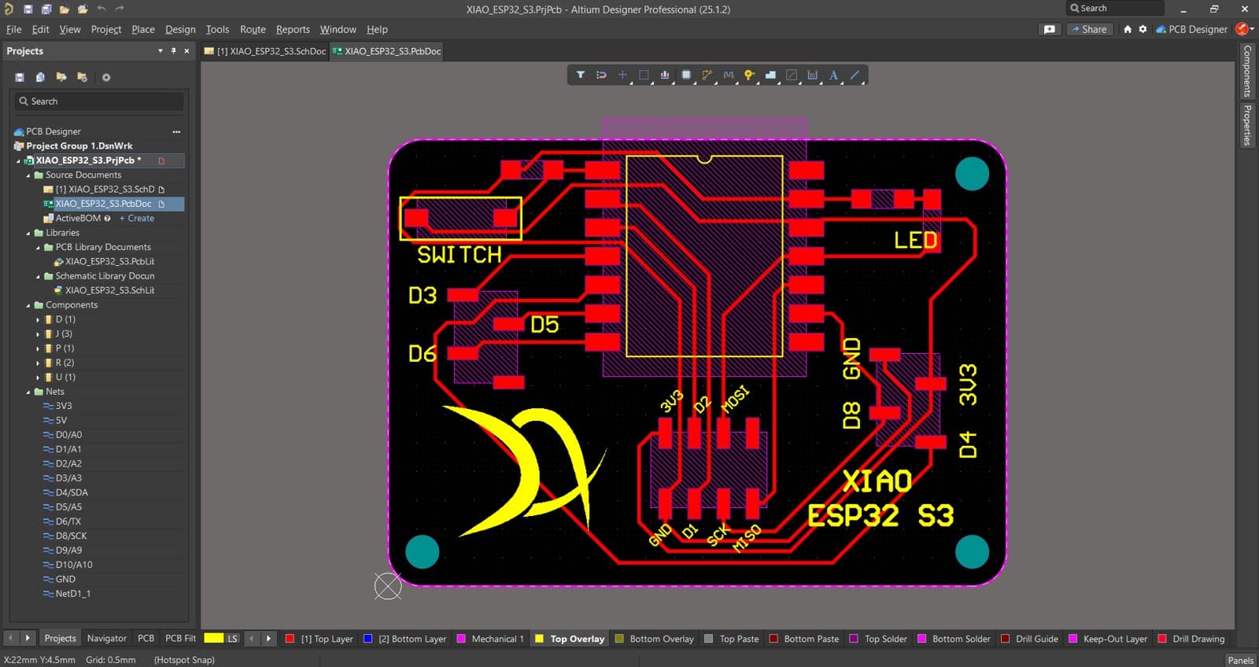
Task: Select the Place Polygon Pour tool
Action: pos(770,76)
